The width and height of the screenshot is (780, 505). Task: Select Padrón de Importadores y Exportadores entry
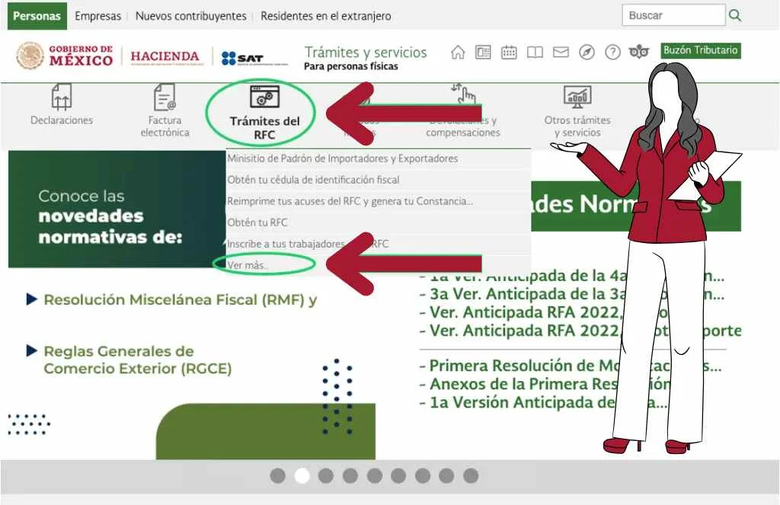click(x=378, y=158)
